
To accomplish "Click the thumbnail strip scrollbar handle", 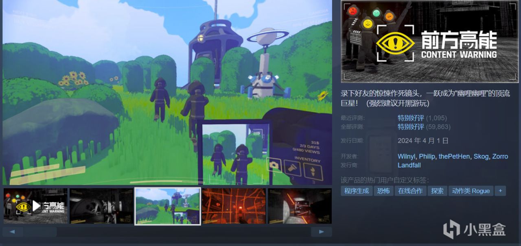I will click(40, 232).
